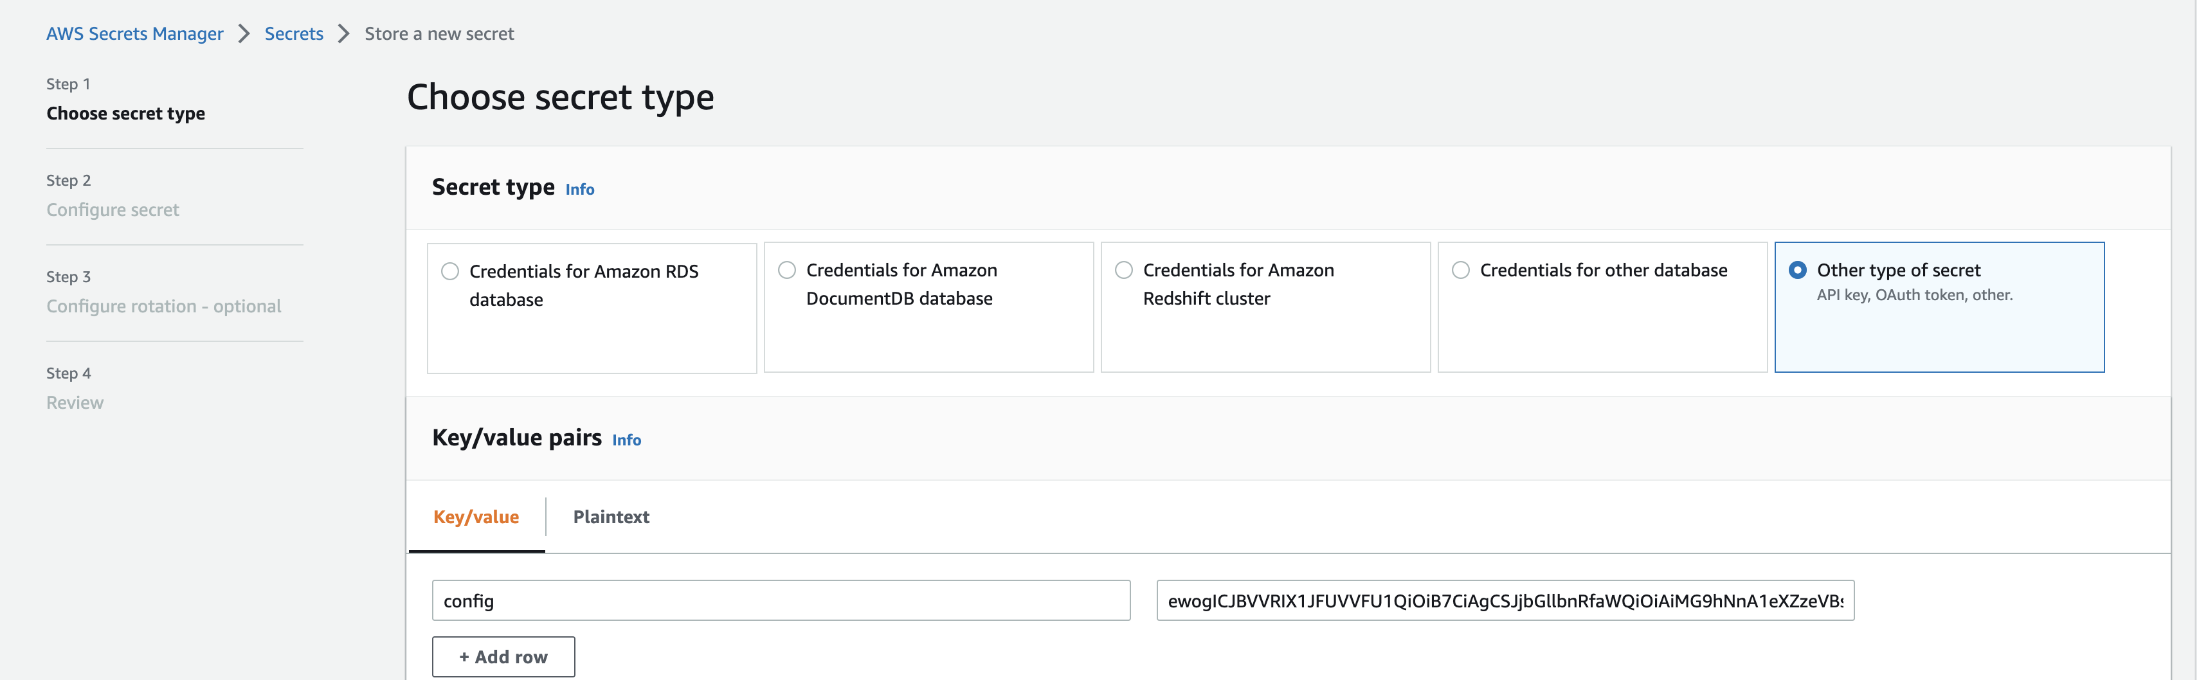Switch to the Plaintext tab
This screenshot has height=680, width=2199.
[x=611, y=517]
